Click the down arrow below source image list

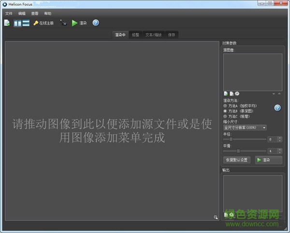pos(274,94)
